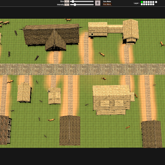Image resolution: width=165 pixels, height=165 pixels.
Task: Toggle the isolated last layer box in top row
Action: 156,2
